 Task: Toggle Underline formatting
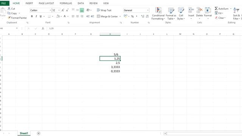click(x=40, y=16)
